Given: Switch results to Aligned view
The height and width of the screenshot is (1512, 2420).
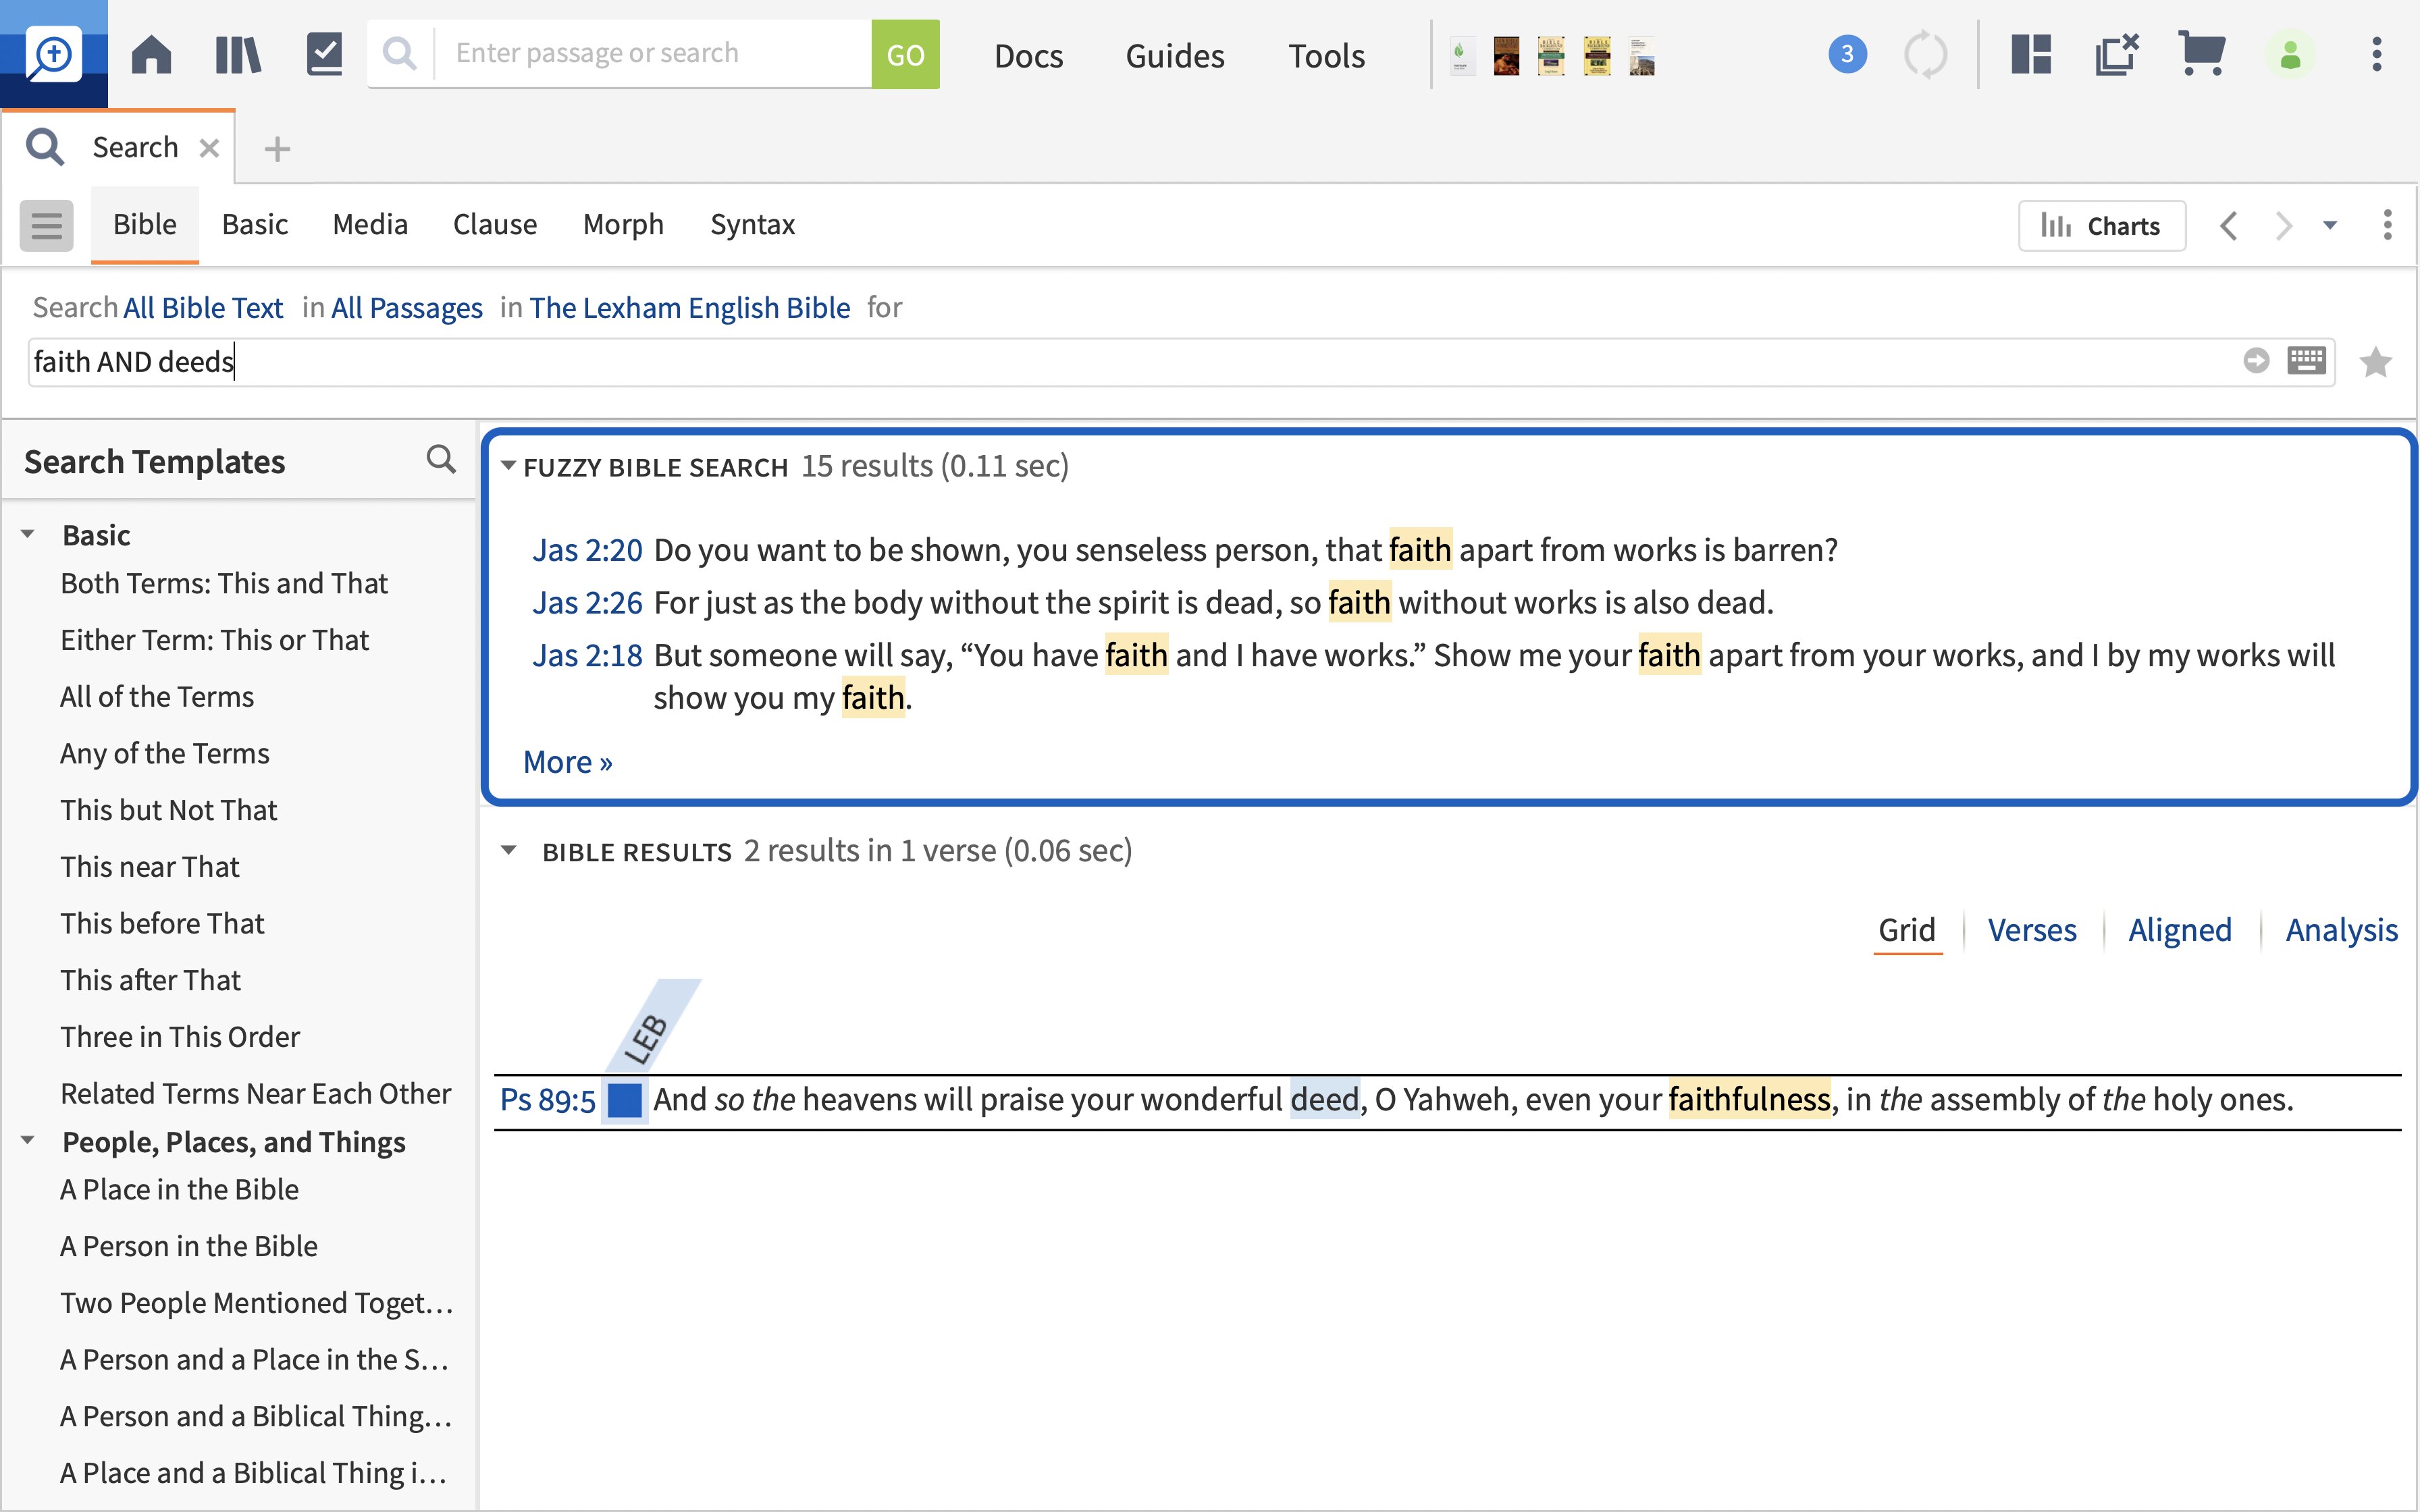Looking at the screenshot, I should pos(2180,930).
